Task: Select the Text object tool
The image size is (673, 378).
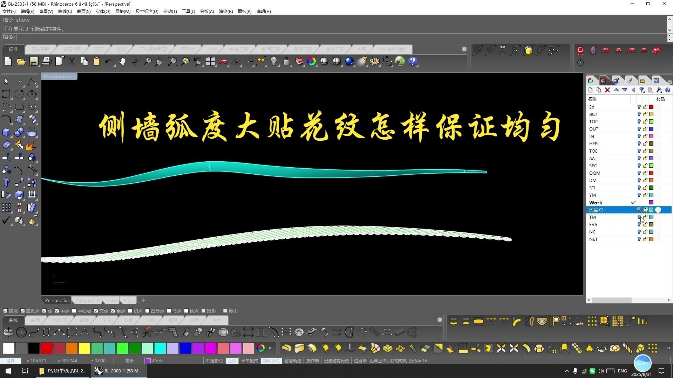Action: tap(6, 182)
